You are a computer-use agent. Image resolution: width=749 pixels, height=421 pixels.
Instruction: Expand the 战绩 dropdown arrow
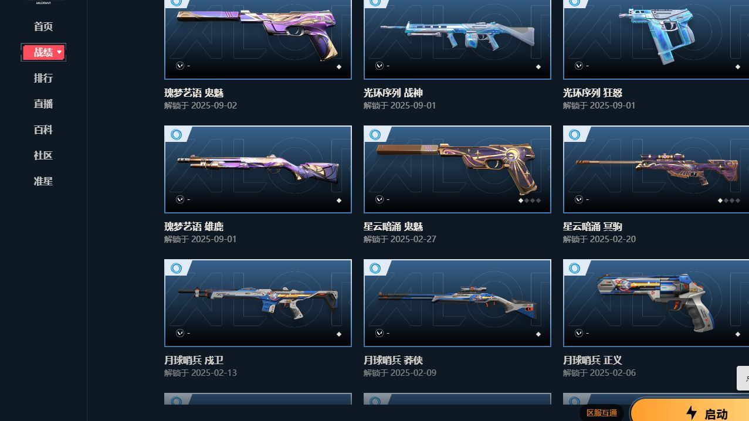click(x=59, y=52)
